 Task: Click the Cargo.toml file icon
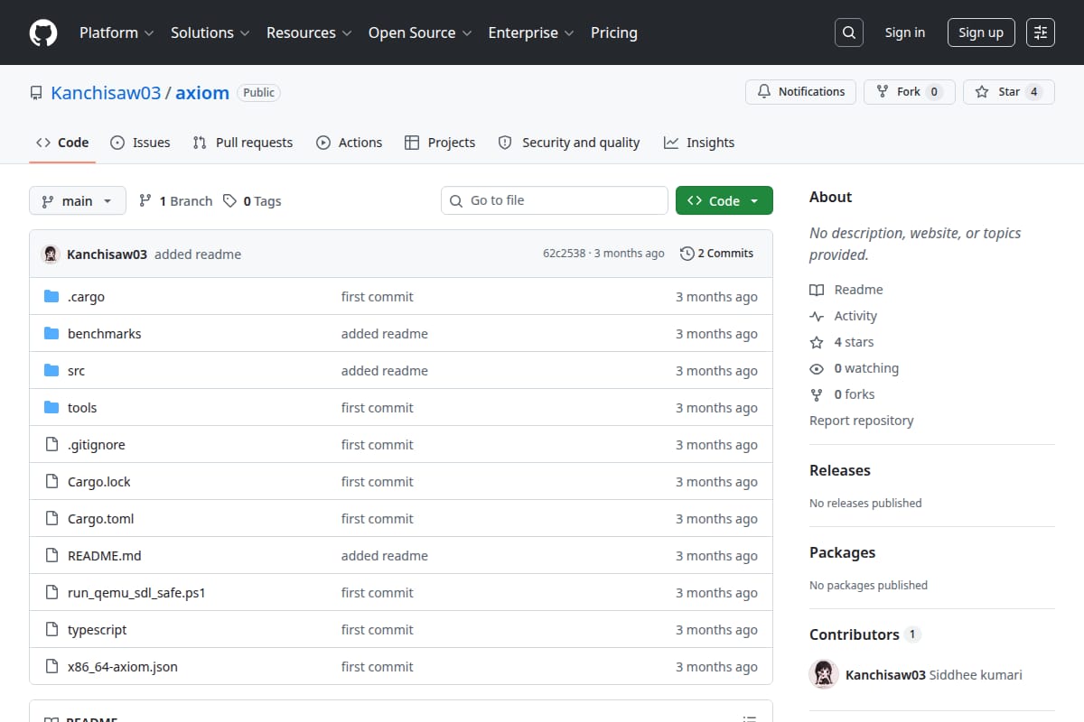pyautogui.click(x=51, y=519)
